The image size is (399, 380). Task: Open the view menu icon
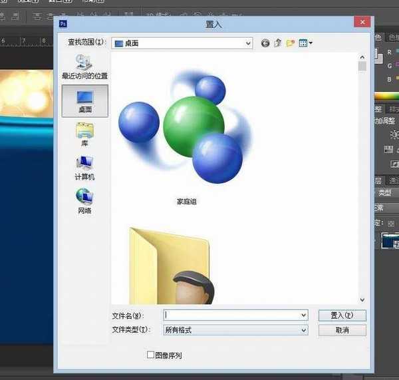(305, 43)
